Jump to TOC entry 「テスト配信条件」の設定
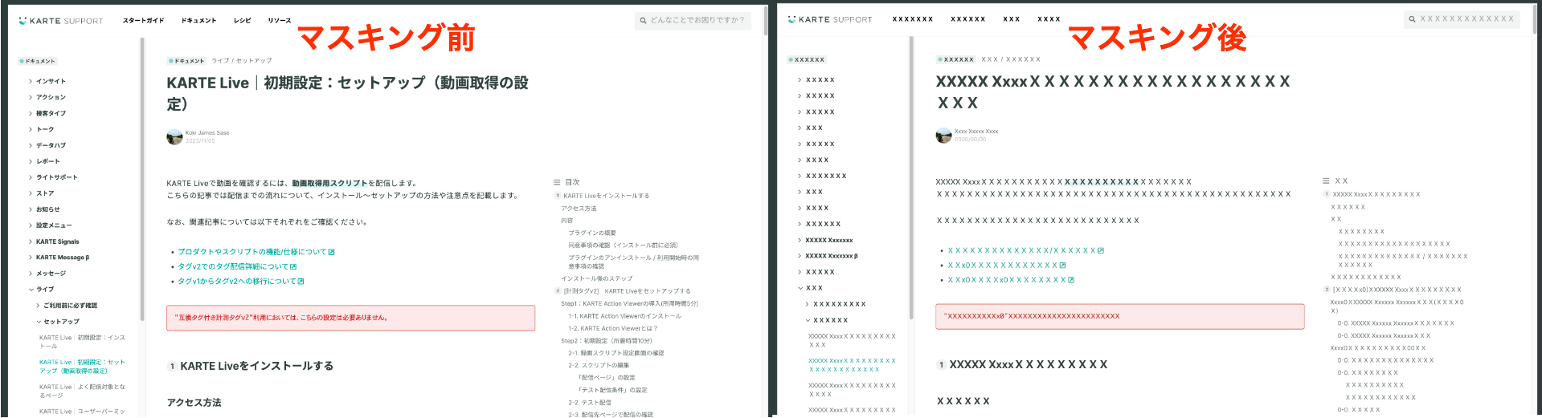 point(611,390)
